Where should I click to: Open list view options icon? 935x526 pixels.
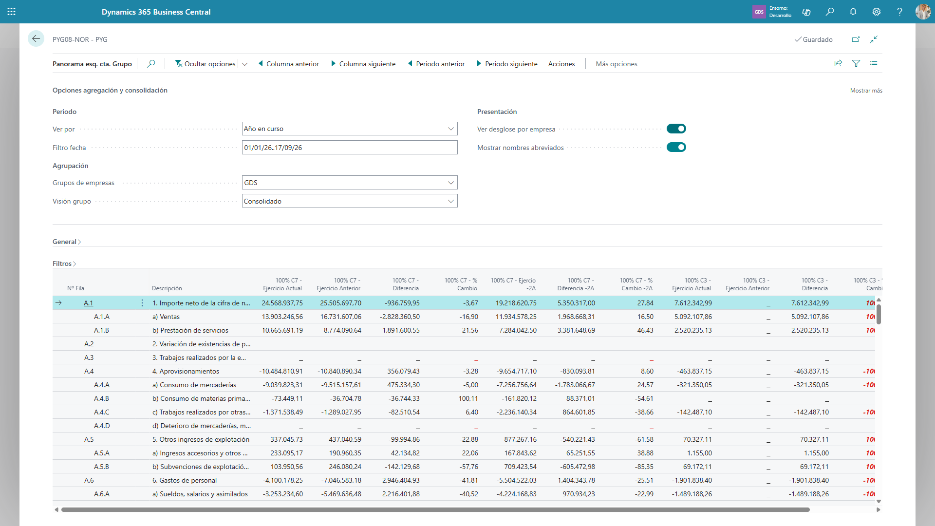874,63
